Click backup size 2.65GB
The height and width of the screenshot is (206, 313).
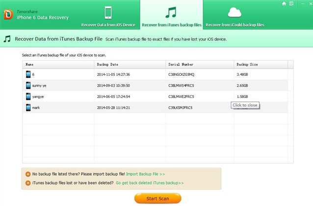[242, 86]
